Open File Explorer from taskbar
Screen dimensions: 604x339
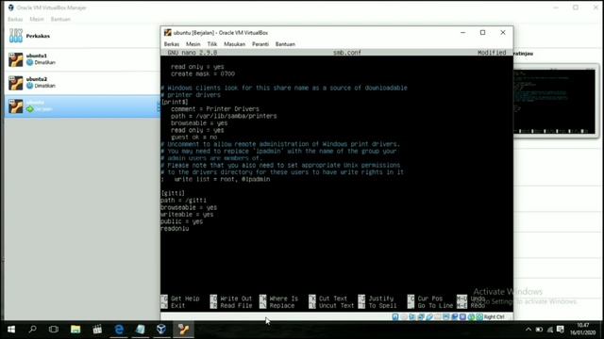[x=75, y=330]
